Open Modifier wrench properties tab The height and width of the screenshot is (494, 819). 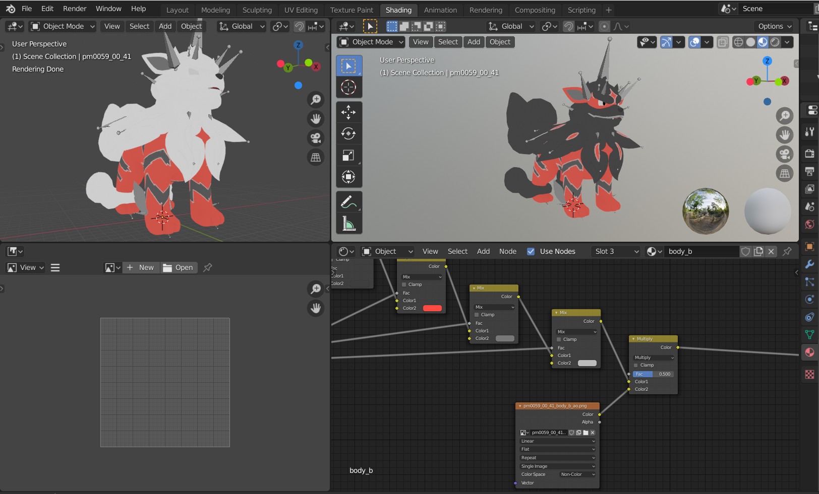pos(809,264)
